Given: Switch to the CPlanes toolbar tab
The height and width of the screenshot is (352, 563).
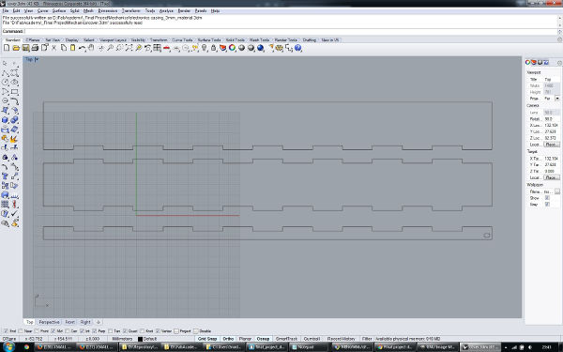Looking at the screenshot, I should (x=33, y=39).
